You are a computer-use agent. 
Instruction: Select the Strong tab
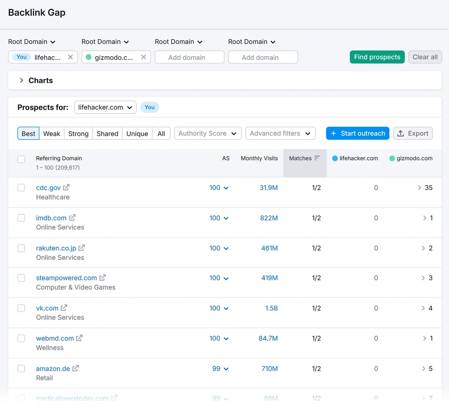pyautogui.click(x=78, y=133)
